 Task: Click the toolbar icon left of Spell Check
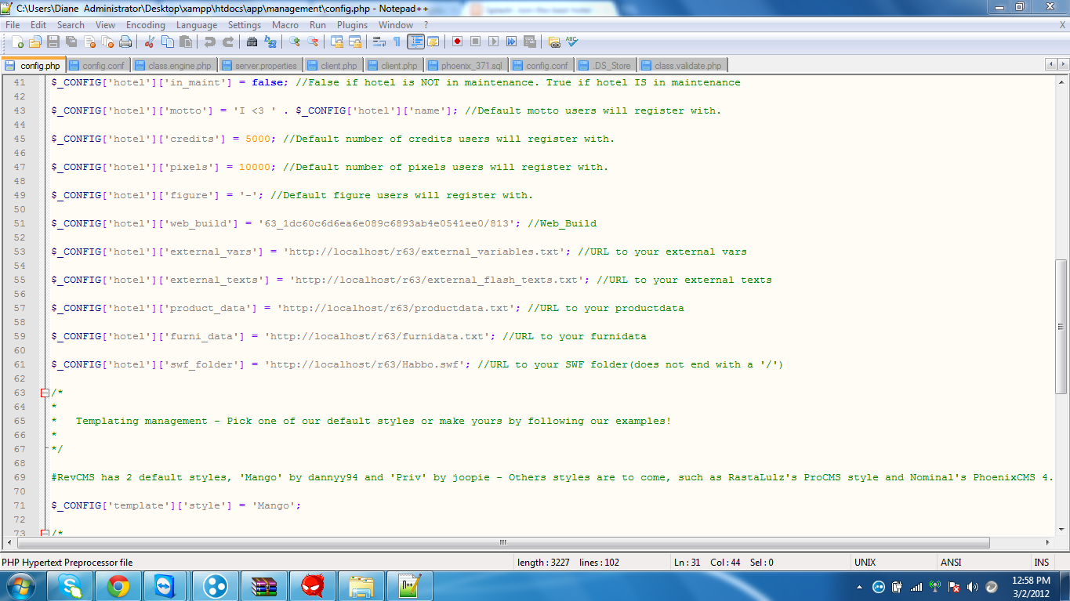click(553, 42)
